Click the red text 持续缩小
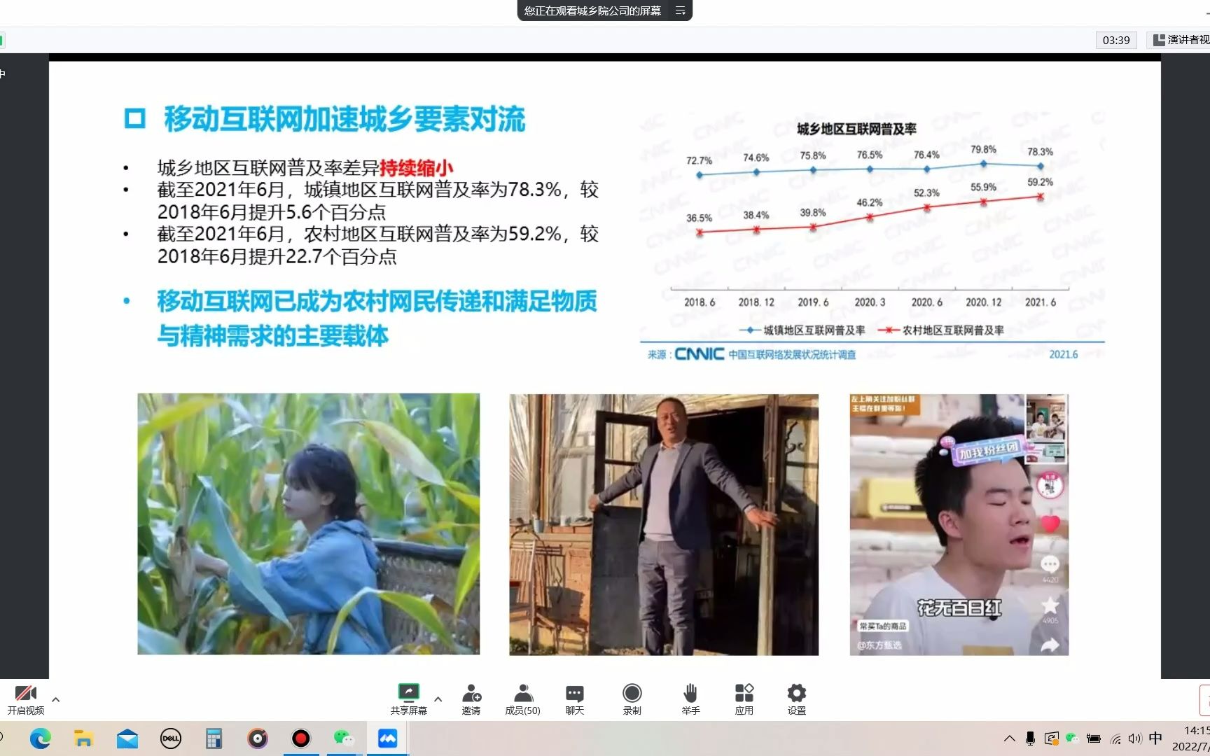The width and height of the screenshot is (1210, 756). click(x=416, y=168)
